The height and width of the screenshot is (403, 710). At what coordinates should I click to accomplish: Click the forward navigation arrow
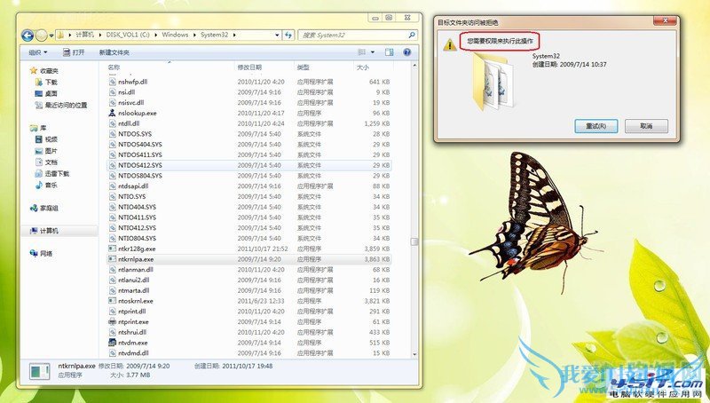point(41,35)
